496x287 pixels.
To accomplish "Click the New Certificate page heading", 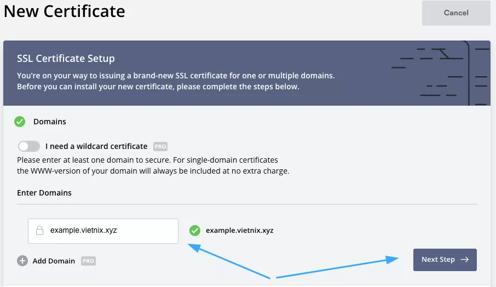I will [65, 11].
